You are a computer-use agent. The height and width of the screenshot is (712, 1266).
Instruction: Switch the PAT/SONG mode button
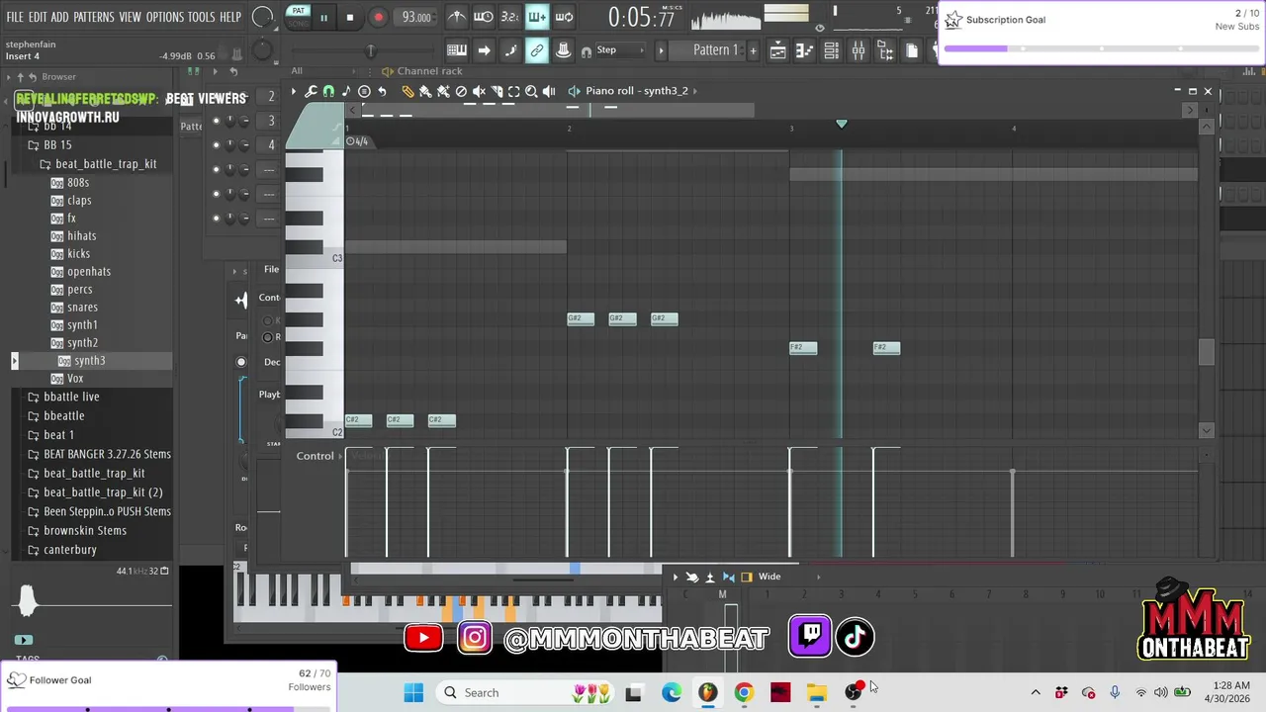[x=298, y=17]
